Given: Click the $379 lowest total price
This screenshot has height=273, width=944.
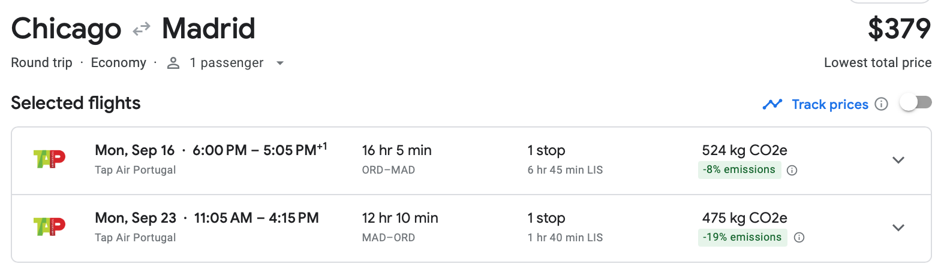Looking at the screenshot, I should 899,29.
